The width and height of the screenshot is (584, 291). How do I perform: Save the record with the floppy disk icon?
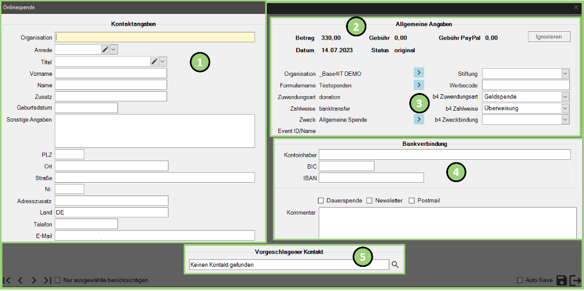tap(562, 280)
